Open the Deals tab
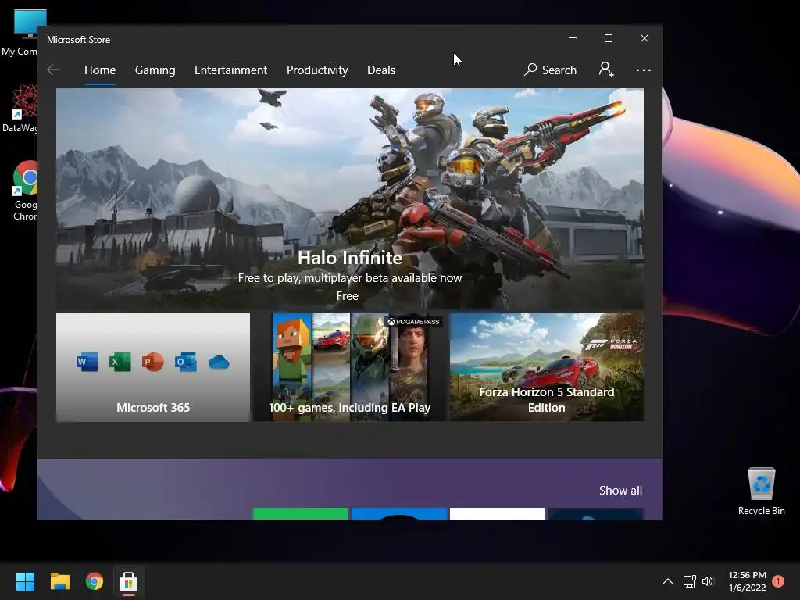The height and width of the screenshot is (600, 800). (381, 70)
